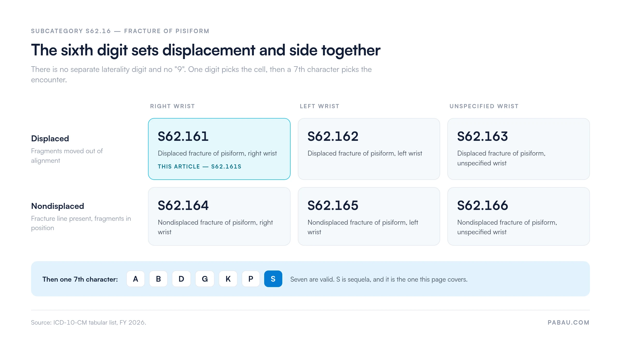Click the 'Nondisplaced' row heading
Viewport: 621px width, 351px height.
pyautogui.click(x=57, y=206)
